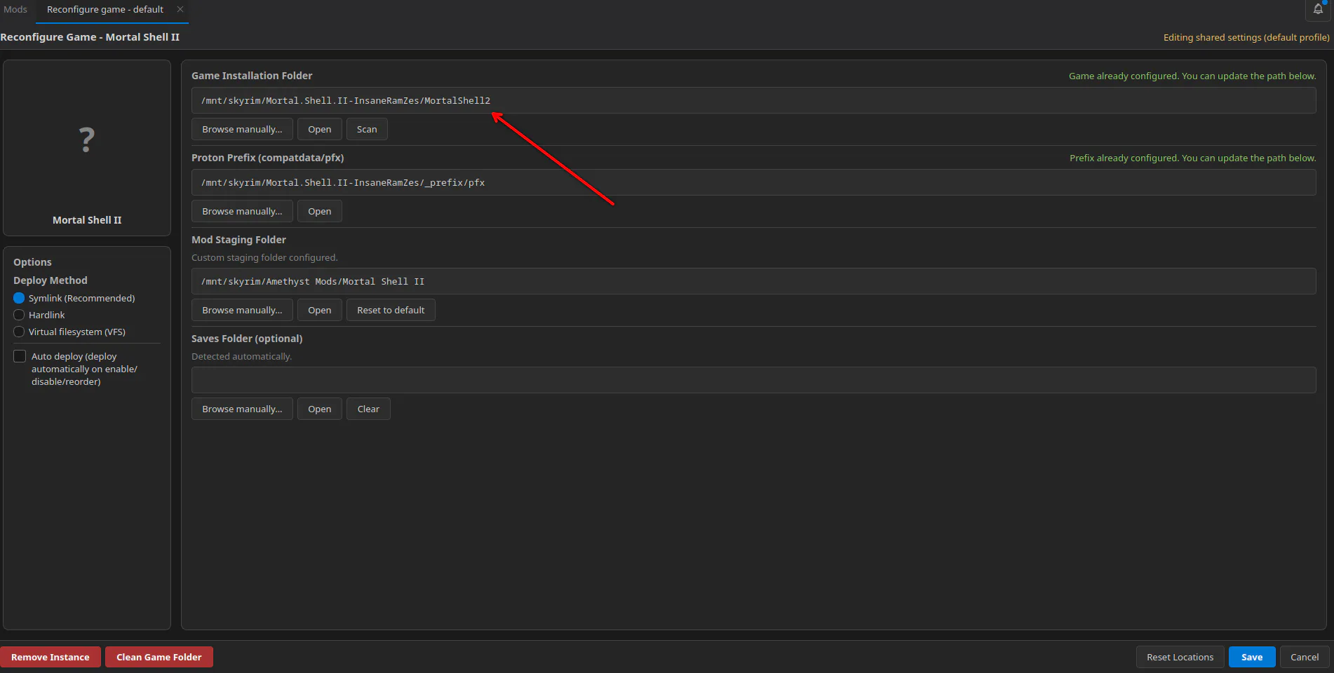Select Virtual filesystem (VFS) deploy method
Screen dimensions: 1334x673
pyautogui.click(x=19, y=332)
